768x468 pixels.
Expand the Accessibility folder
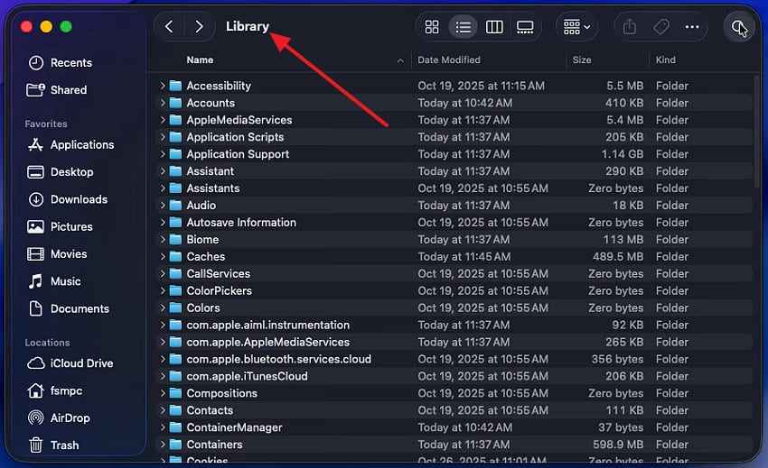(x=162, y=86)
